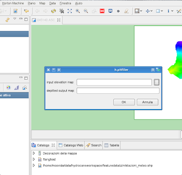Zoom to full extent with four-arrows icon

70,11
